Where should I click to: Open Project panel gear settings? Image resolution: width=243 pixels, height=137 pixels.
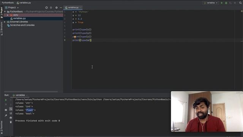pyautogui.click(x=57, y=8)
